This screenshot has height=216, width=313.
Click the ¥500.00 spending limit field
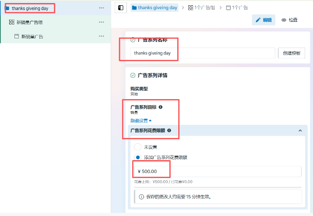[x=218, y=171]
